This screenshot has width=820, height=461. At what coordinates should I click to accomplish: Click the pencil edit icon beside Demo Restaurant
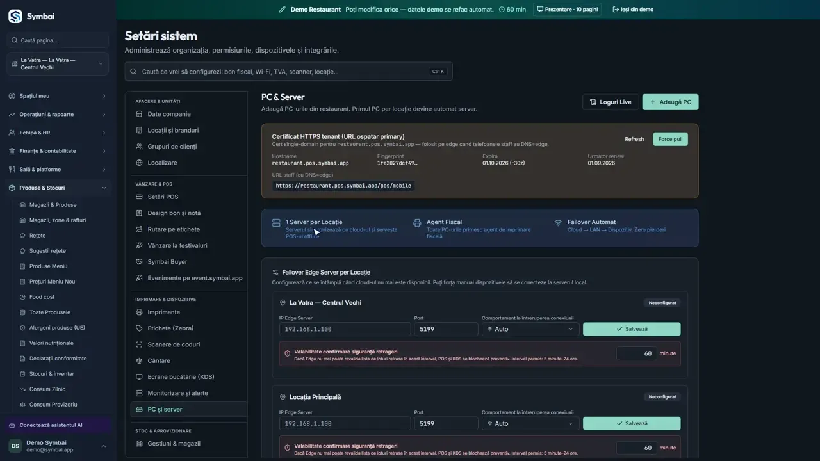(283, 10)
